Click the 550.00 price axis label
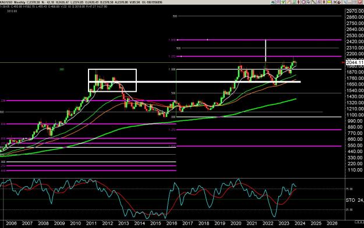Image resolution: width=364 pixels, height=228 pixels. [355, 145]
